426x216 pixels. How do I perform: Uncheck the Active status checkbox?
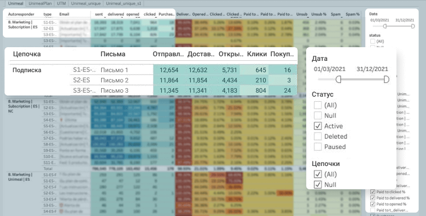click(318, 126)
